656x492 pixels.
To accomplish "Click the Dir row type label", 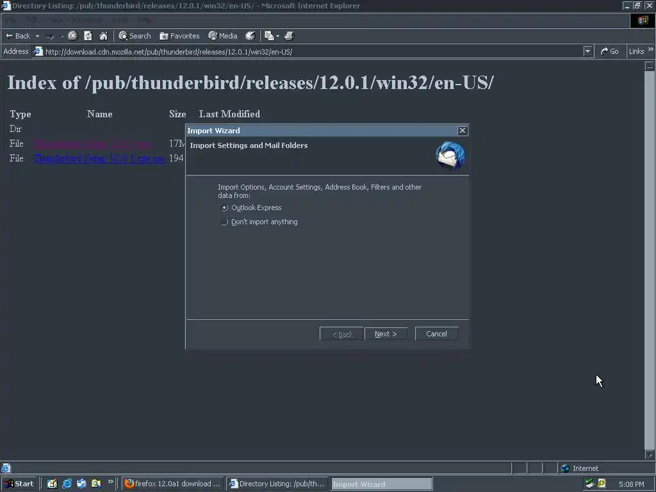I will pyautogui.click(x=15, y=129).
